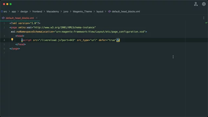Click the xml version declaration text
Viewport: 208px width, 117px height.
(25, 23)
